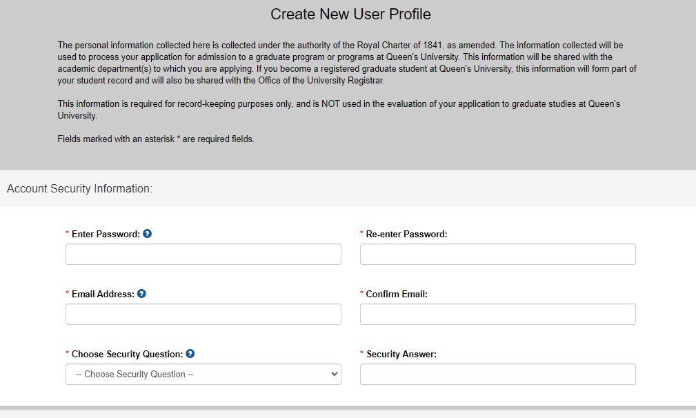Click the Account Security Information section header
The width and height of the screenshot is (696, 418).
79,188
